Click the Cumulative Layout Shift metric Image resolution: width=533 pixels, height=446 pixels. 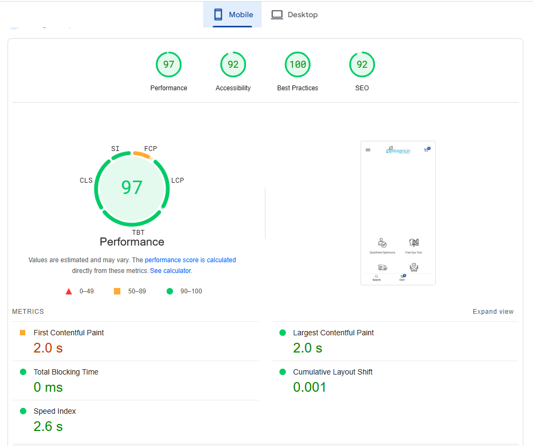(333, 372)
